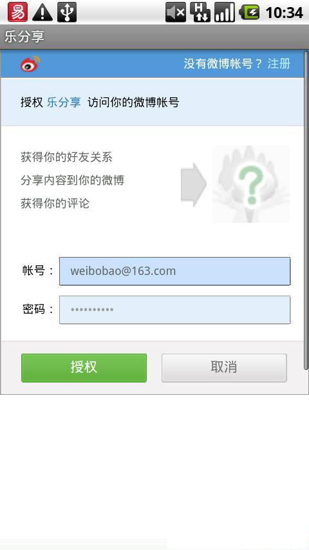The width and height of the screenshot is (309, 550).
Task: Tap the 分享内容到你的微博 permission text
Action: tap(72, 180)
